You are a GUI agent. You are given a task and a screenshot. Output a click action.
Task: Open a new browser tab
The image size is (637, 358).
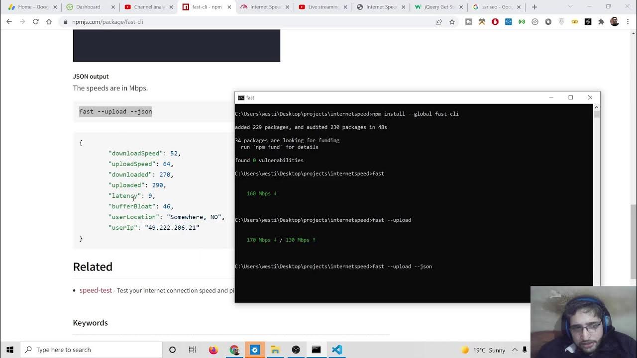point(534,7)
